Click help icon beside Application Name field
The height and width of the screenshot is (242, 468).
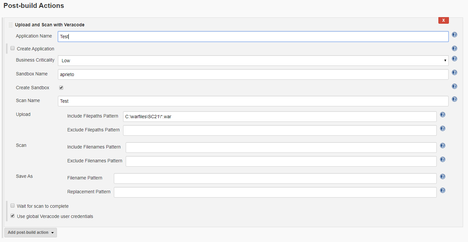(x=455, y=35)
